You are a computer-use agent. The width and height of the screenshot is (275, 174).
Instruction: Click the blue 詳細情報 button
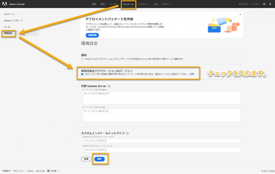click(92, 35)
